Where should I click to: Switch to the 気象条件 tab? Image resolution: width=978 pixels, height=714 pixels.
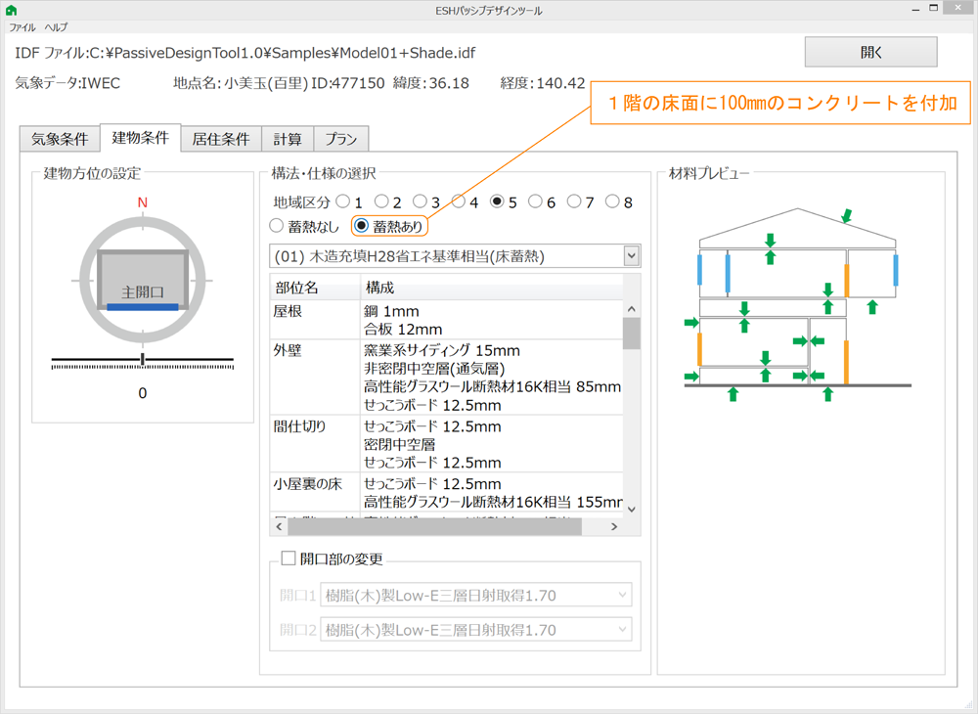pos(60,139)
